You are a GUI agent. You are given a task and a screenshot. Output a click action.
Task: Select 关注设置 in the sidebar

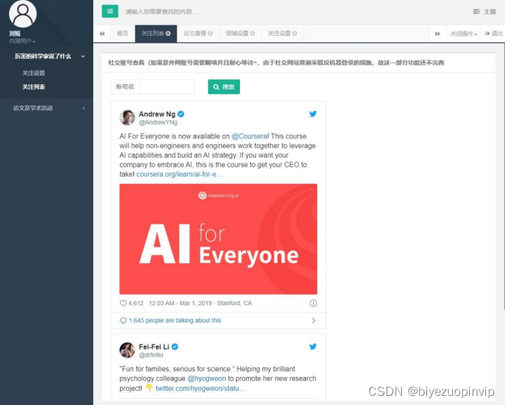click(x=34, y=73)
